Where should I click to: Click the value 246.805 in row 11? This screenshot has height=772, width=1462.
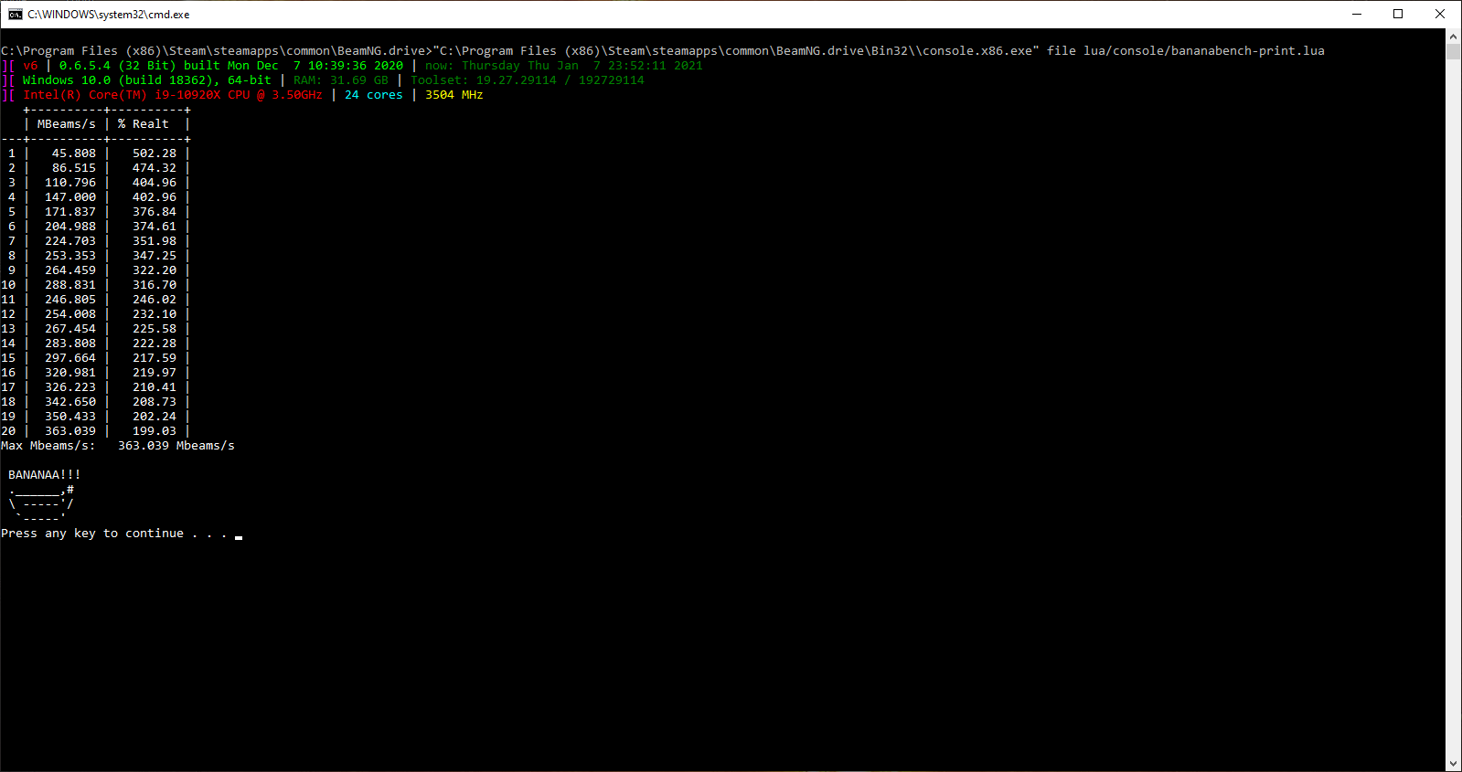pos(70,300)
